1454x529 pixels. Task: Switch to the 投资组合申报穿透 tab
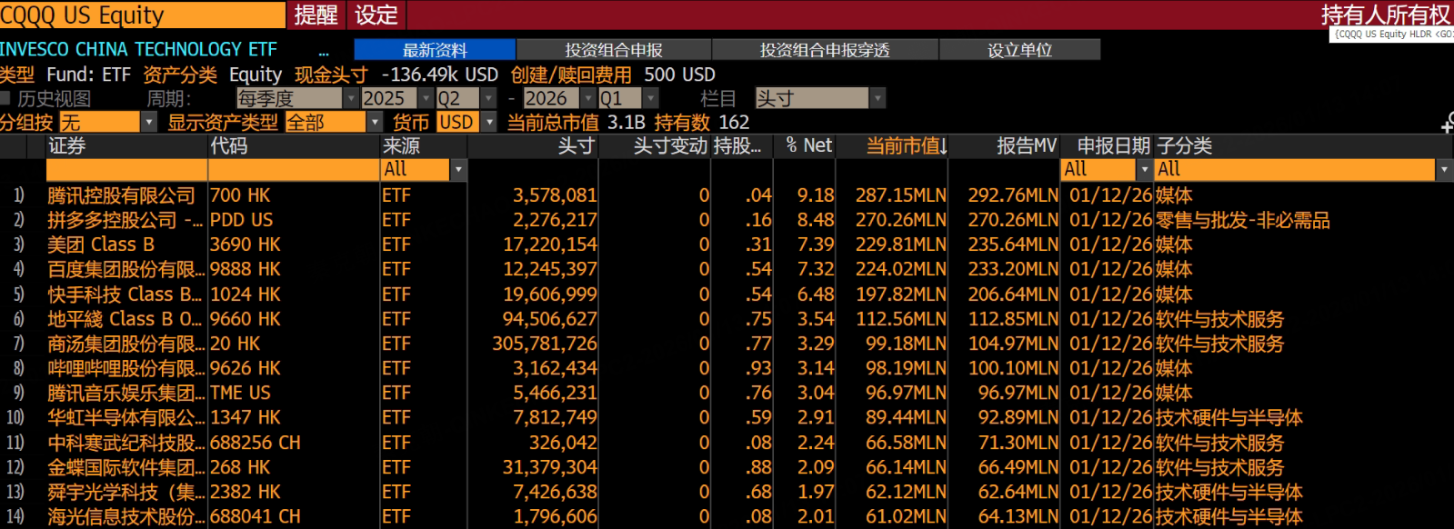click(x=825, y=50)
